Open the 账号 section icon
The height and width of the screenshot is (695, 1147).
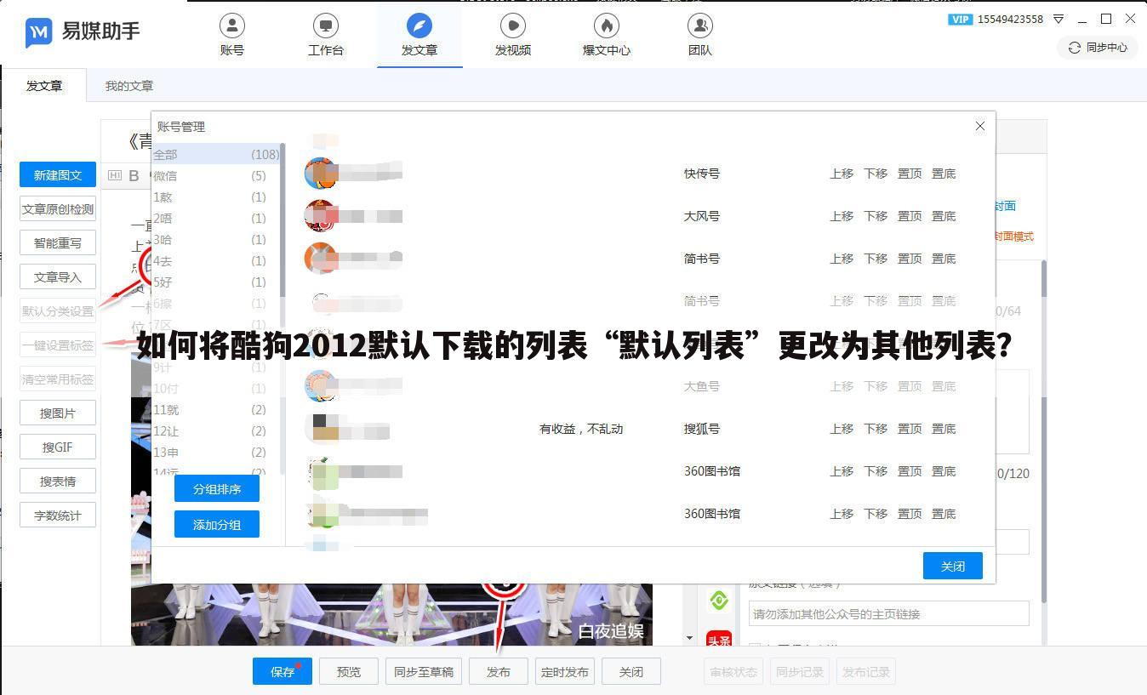[231, 26]
